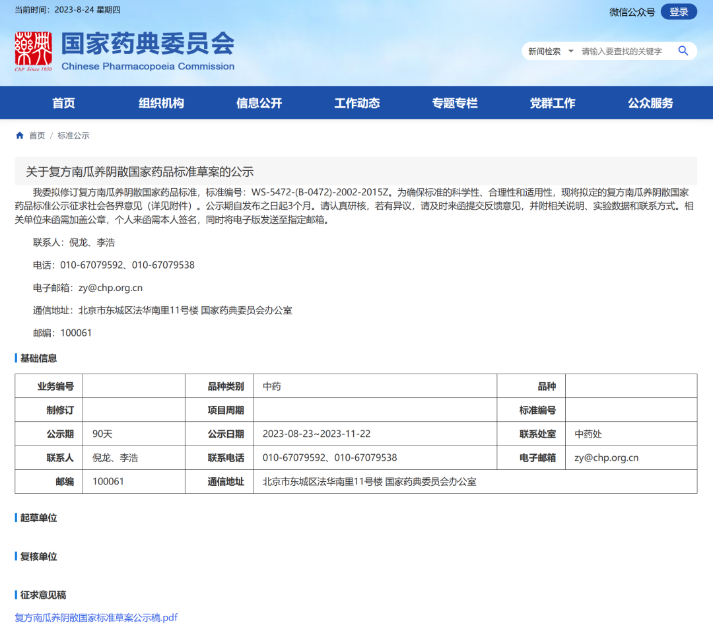Click the 联系处室 table header cell
The image size is (713, 629).
coord(531,434)
